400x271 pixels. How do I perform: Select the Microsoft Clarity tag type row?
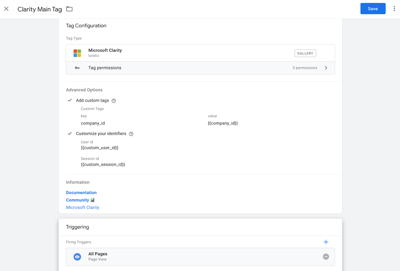(x=200, y=53)
